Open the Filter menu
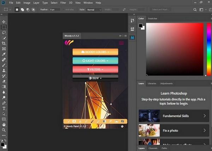 (63, 2)
